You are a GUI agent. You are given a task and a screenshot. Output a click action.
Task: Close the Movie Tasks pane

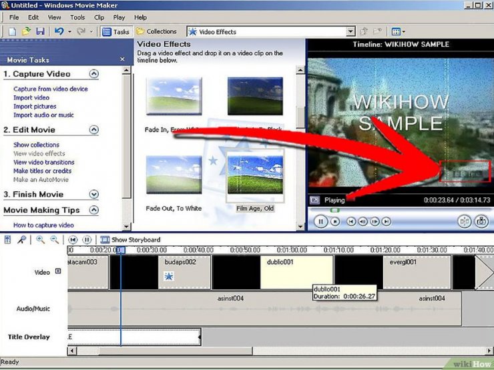click(x=123, y=59)
